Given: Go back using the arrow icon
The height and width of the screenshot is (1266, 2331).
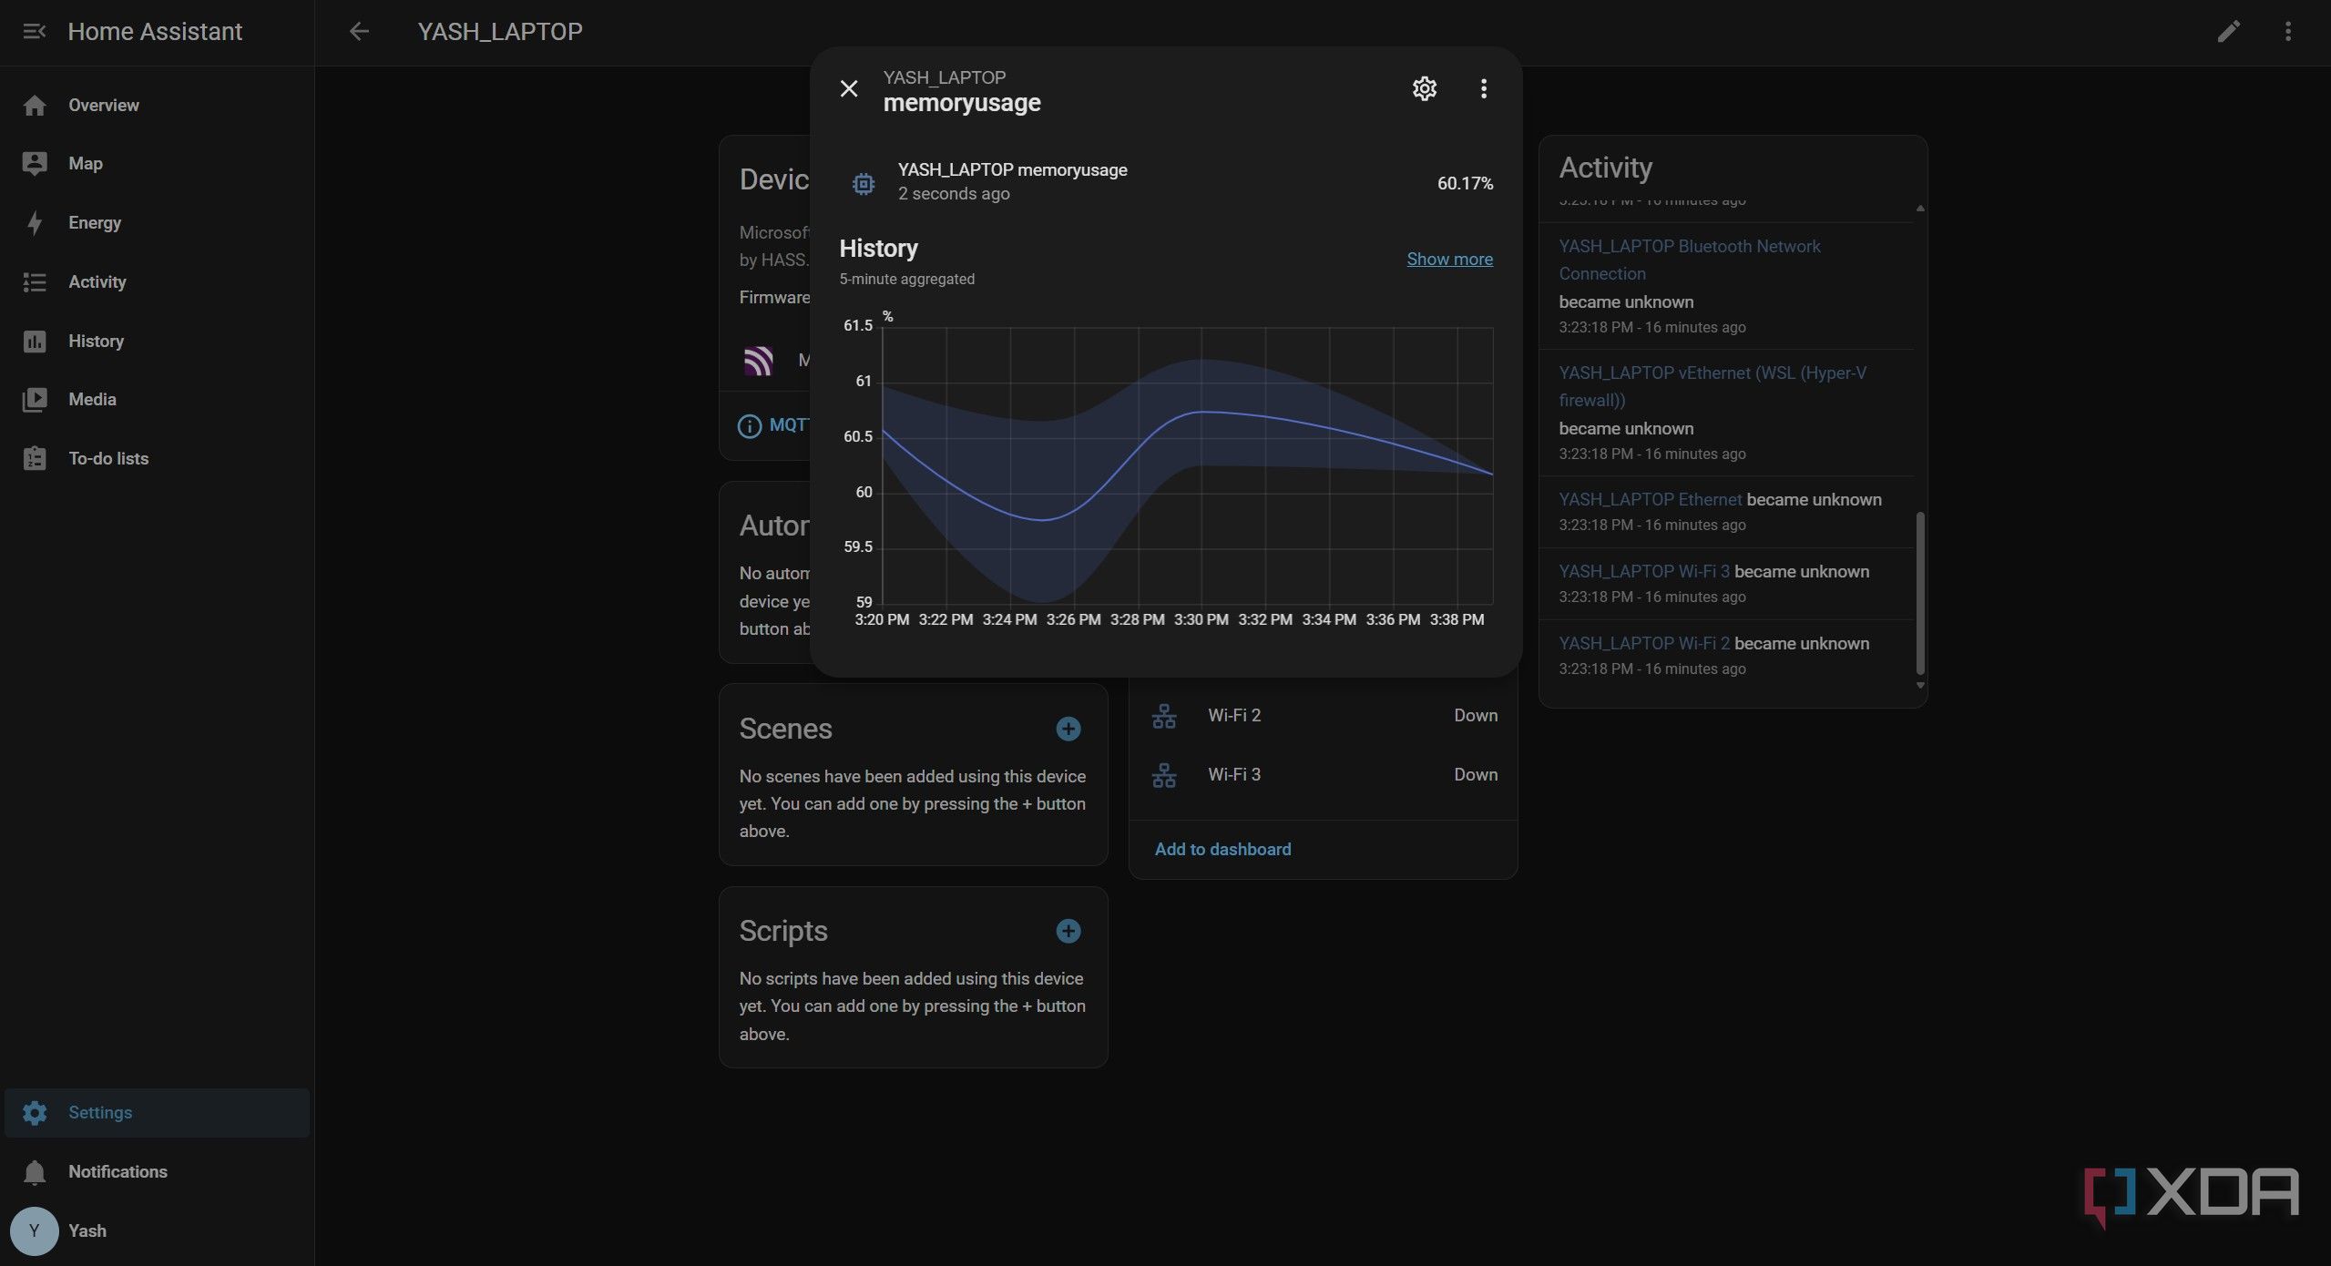Looking at the screenshot, I should pos(360,32).
